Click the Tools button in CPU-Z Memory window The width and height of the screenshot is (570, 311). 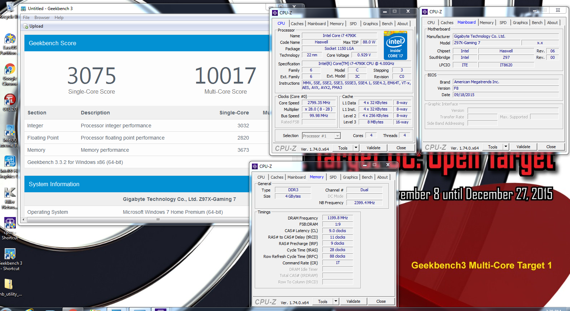[x=323, y=301]
